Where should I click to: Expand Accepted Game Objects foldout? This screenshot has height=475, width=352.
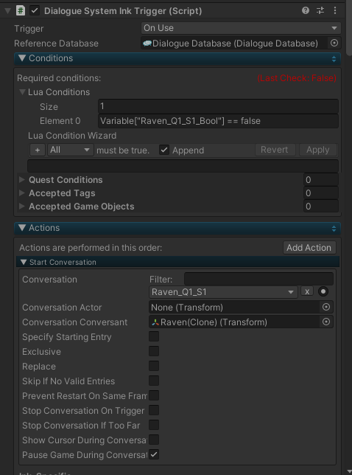tap(22, 207)
